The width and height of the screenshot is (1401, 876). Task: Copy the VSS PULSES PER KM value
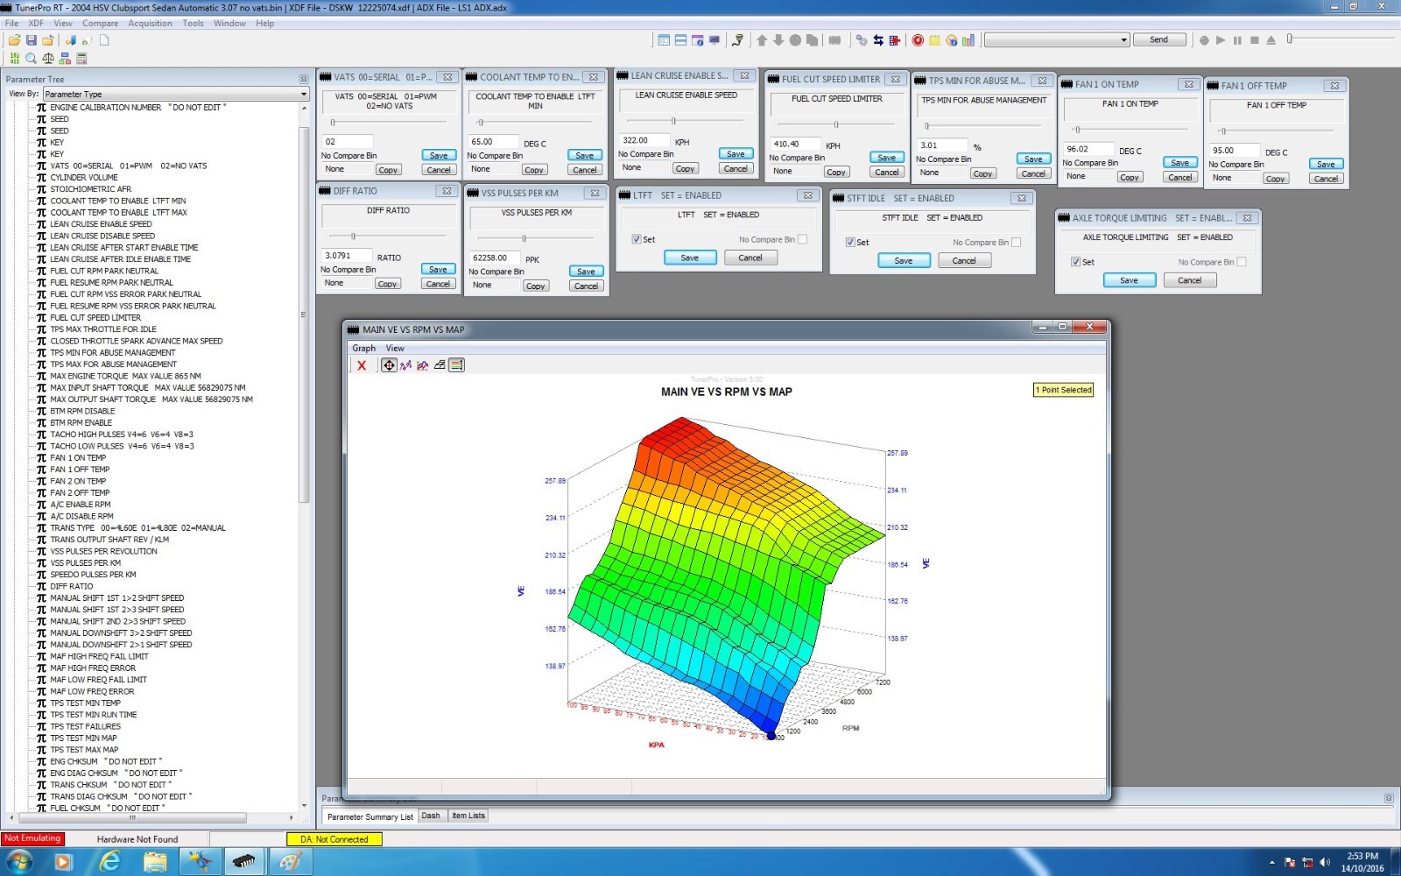coord(536,286)
